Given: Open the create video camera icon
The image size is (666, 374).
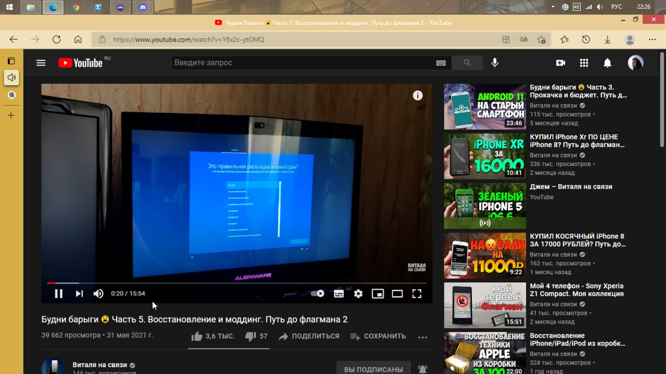Looking at the screenshot, I should (560, 63).
